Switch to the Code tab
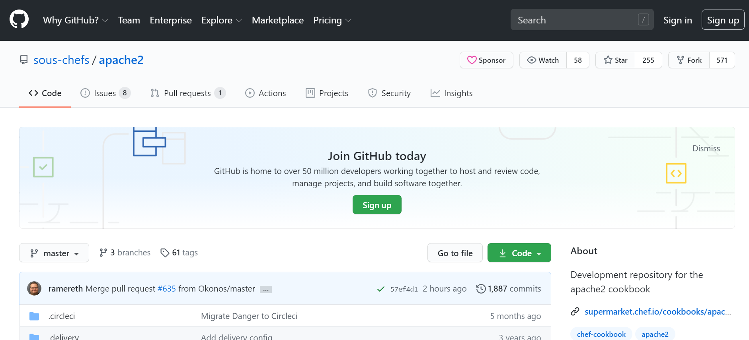 click(45, 93)
